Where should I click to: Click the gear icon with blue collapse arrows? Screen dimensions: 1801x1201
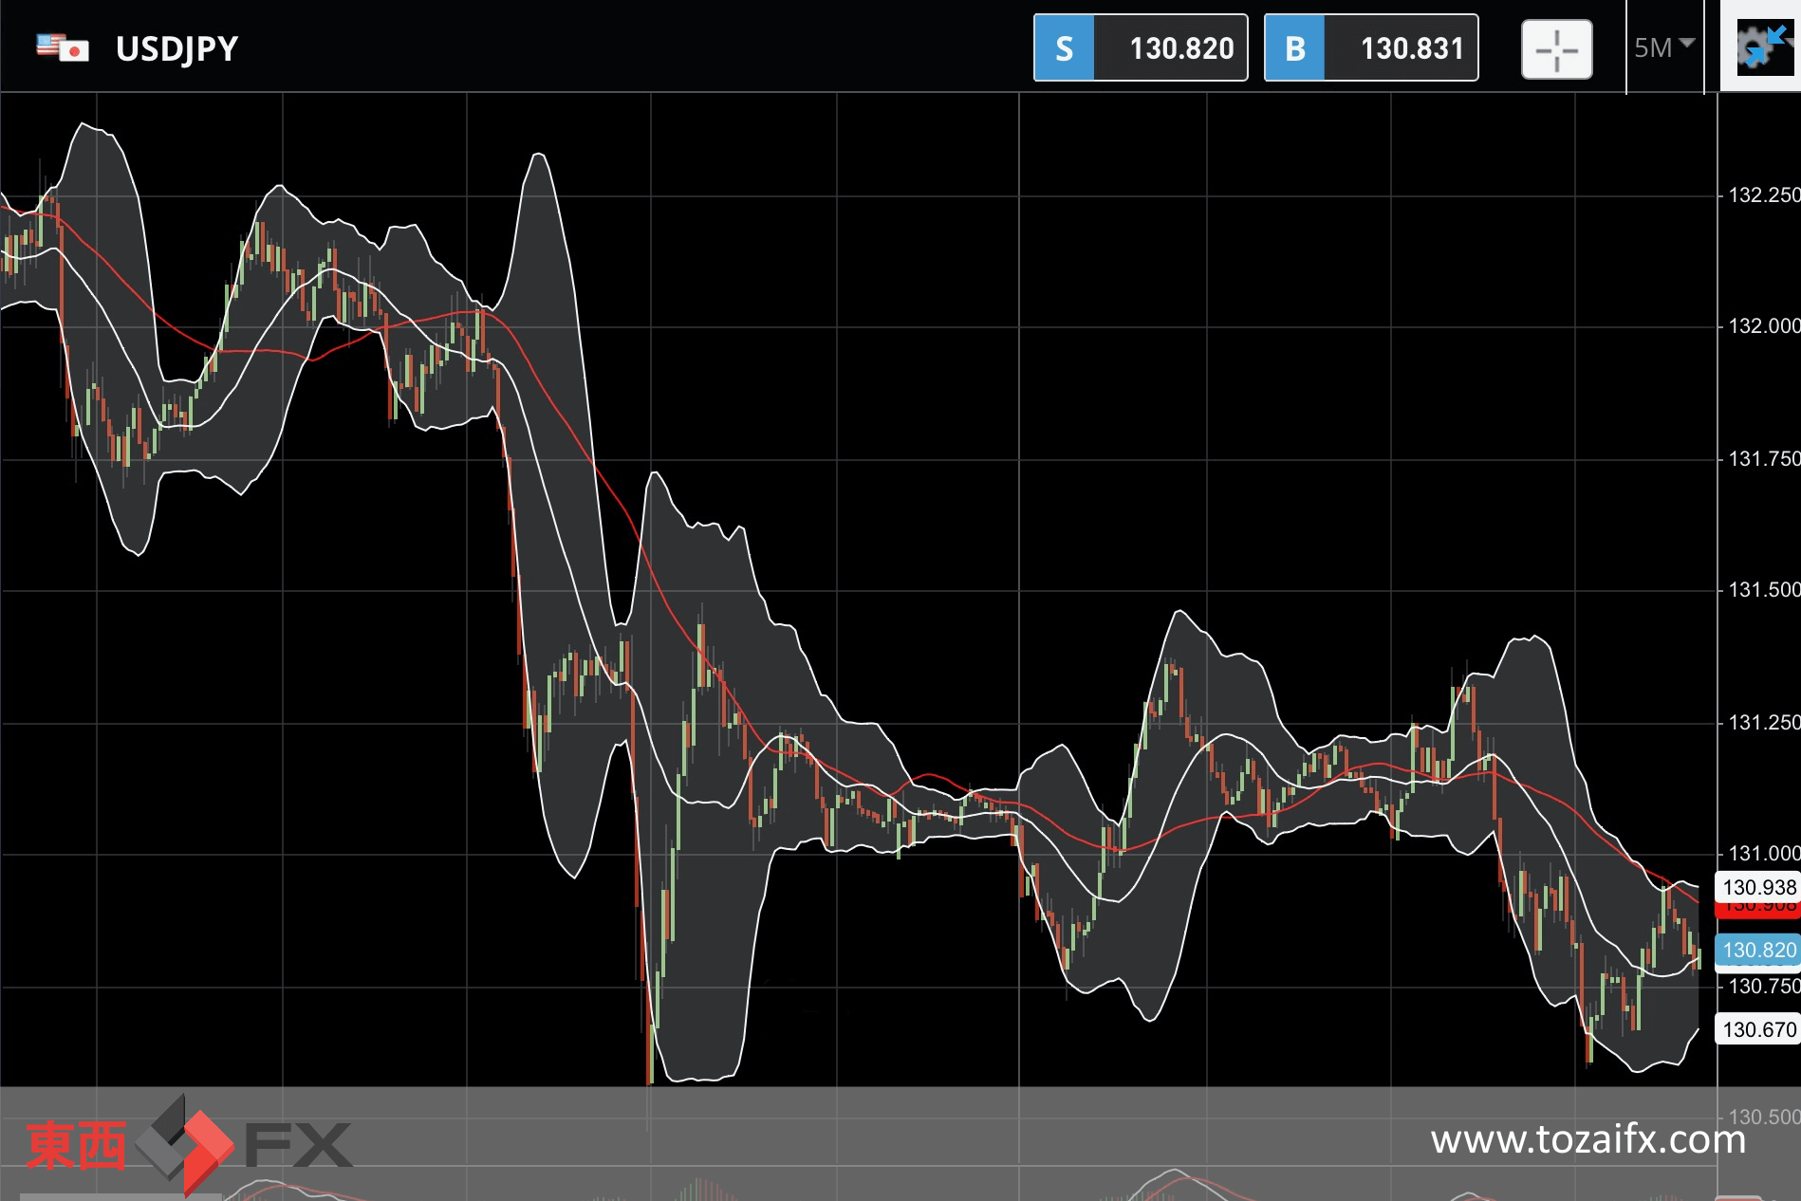[1763, 47]
